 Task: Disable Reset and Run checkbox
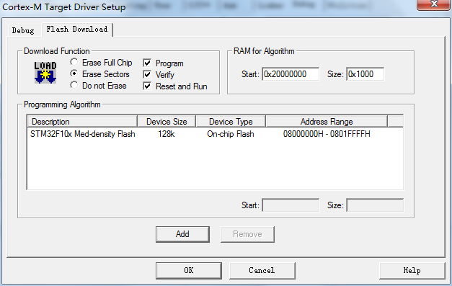147,86
